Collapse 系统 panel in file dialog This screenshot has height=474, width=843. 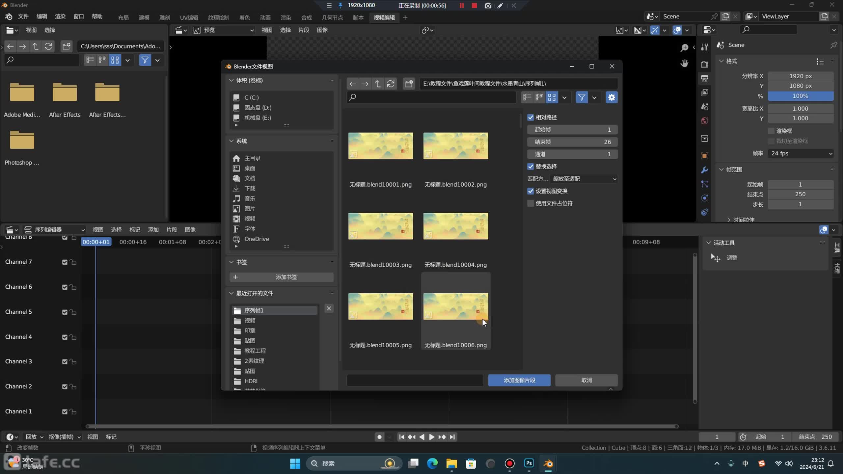(x=231, y=141)
